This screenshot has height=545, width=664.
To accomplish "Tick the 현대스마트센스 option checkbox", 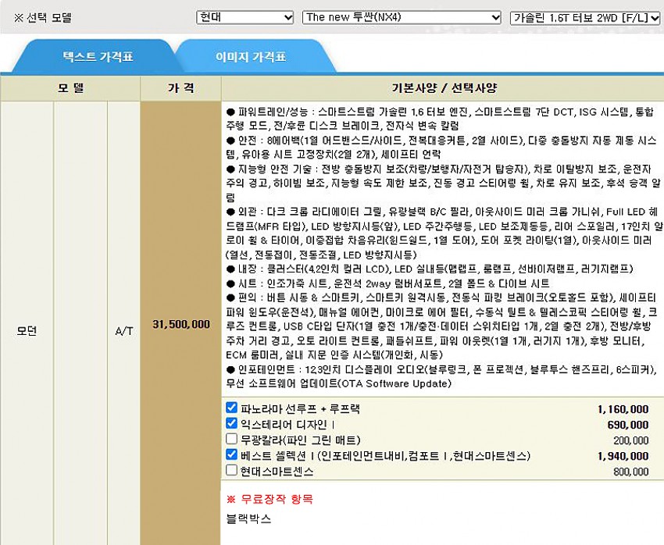I will click(231, 470).
